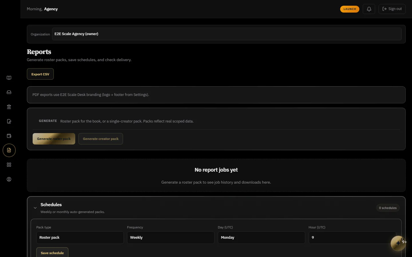Click Generate creator pack
412x257 pixels.
point(101,139)
